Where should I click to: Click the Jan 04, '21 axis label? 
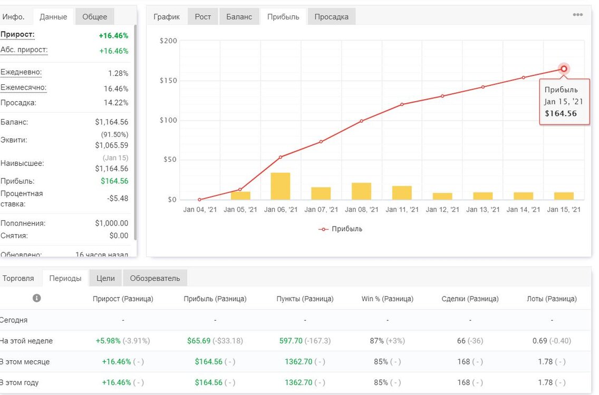tap(200, 210)
